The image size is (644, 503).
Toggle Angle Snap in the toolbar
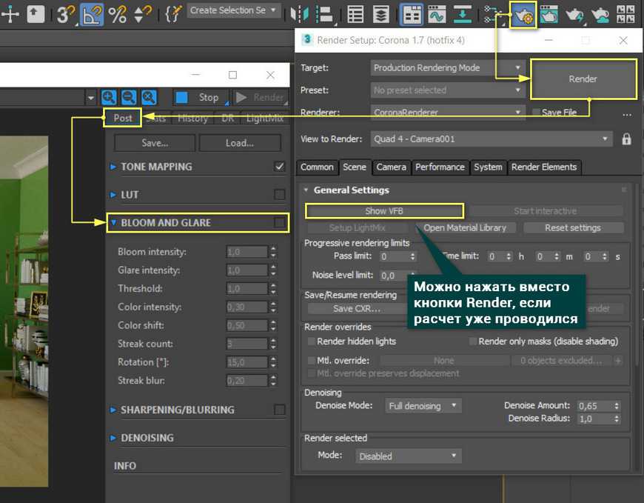tap(92, 14)
